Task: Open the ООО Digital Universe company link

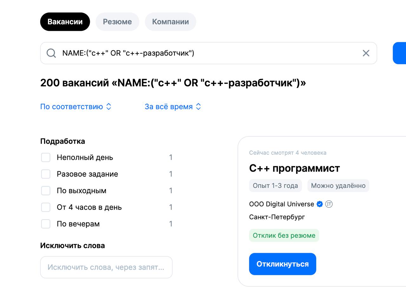Action: tap(282, 204)
